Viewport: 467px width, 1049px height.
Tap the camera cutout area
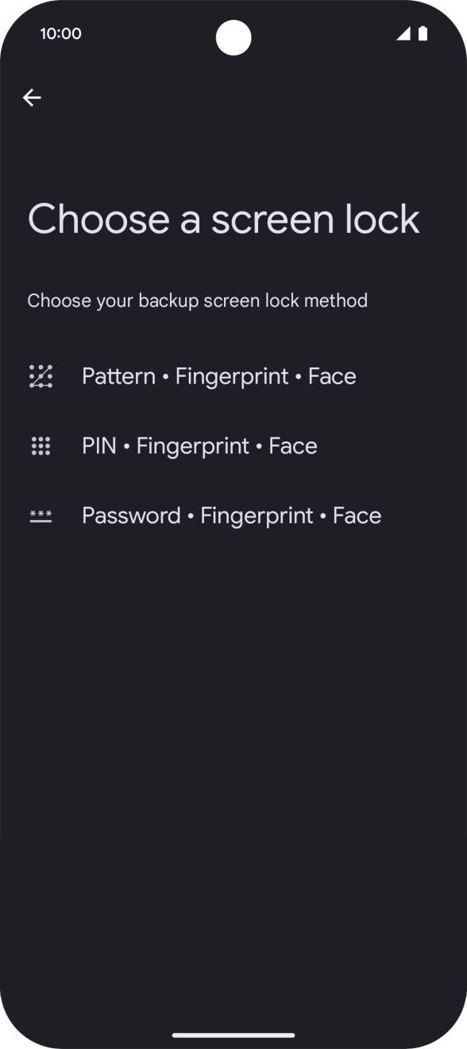coord(234,35)
